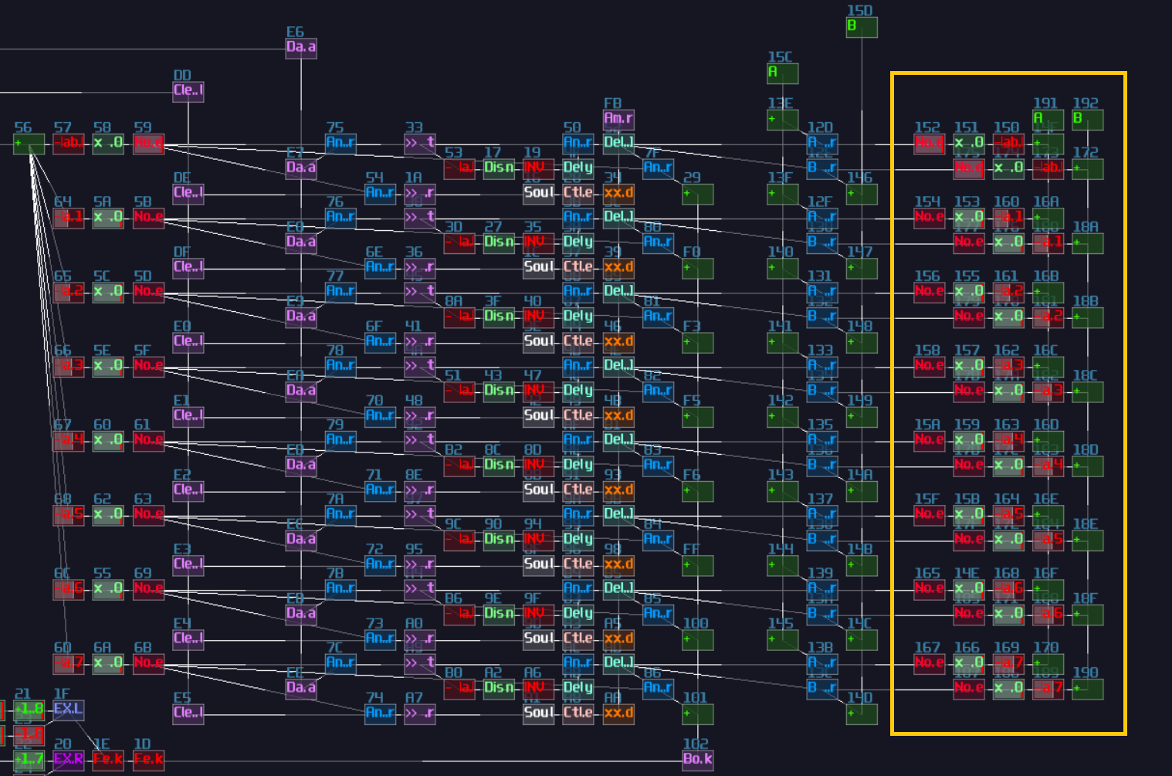Screen dimensions: 1172x776
Task: Select the No.e module 152
Action: coord(930,144)
